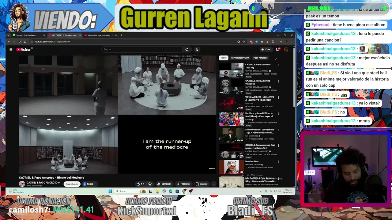Image resolution: width=392 pixels, height=220 pixels.
Task: Open options for Los Mesoneros video
Action: [278, 130]
